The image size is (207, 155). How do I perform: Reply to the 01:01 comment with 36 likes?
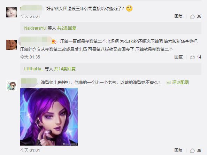click(x=178, y=16)
